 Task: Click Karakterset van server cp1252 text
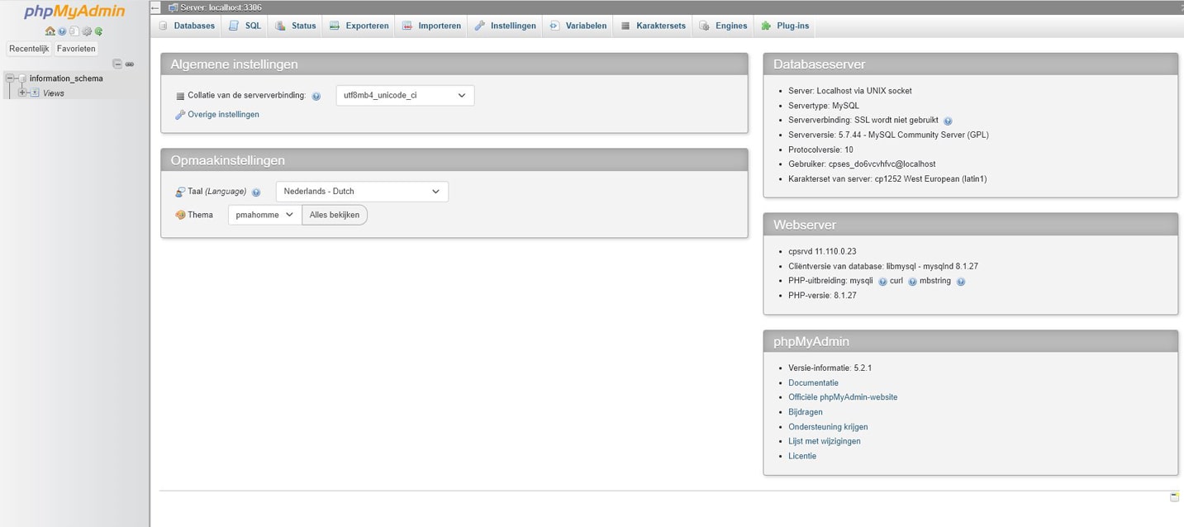tap(887, 178)
